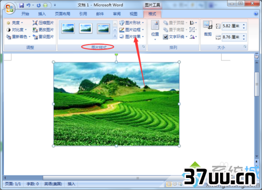Viewport: 262px width, 190px height.
Task: Open Picture Shape (图片形状) dropdown
Action: (x=132, y=23)
